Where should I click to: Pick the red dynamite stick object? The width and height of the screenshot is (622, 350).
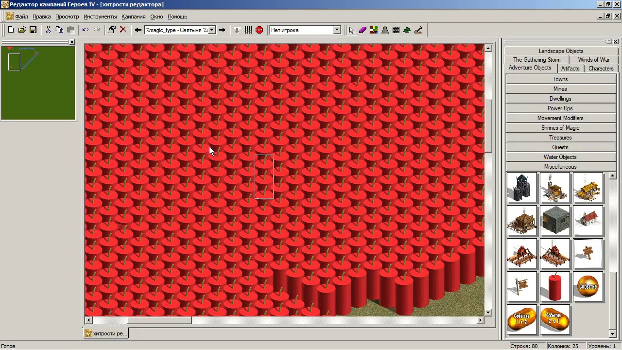tap(555, 286)
